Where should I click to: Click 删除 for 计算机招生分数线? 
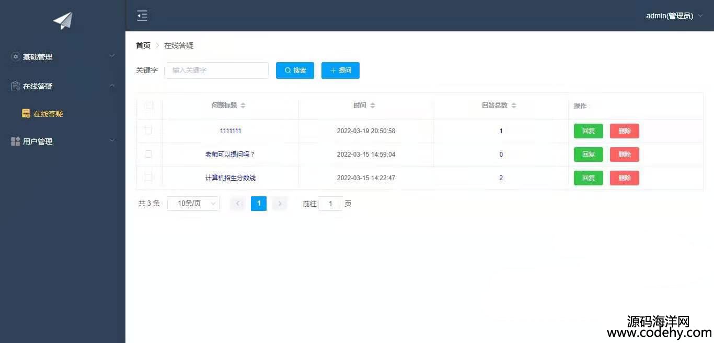tap(625, 178)
